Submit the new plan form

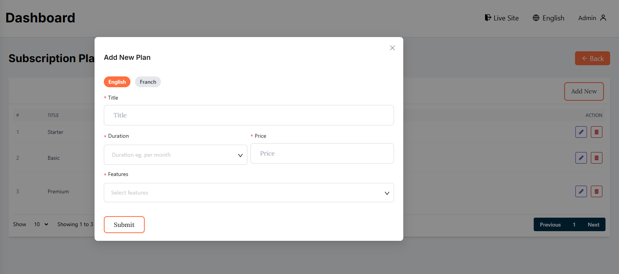124,225
